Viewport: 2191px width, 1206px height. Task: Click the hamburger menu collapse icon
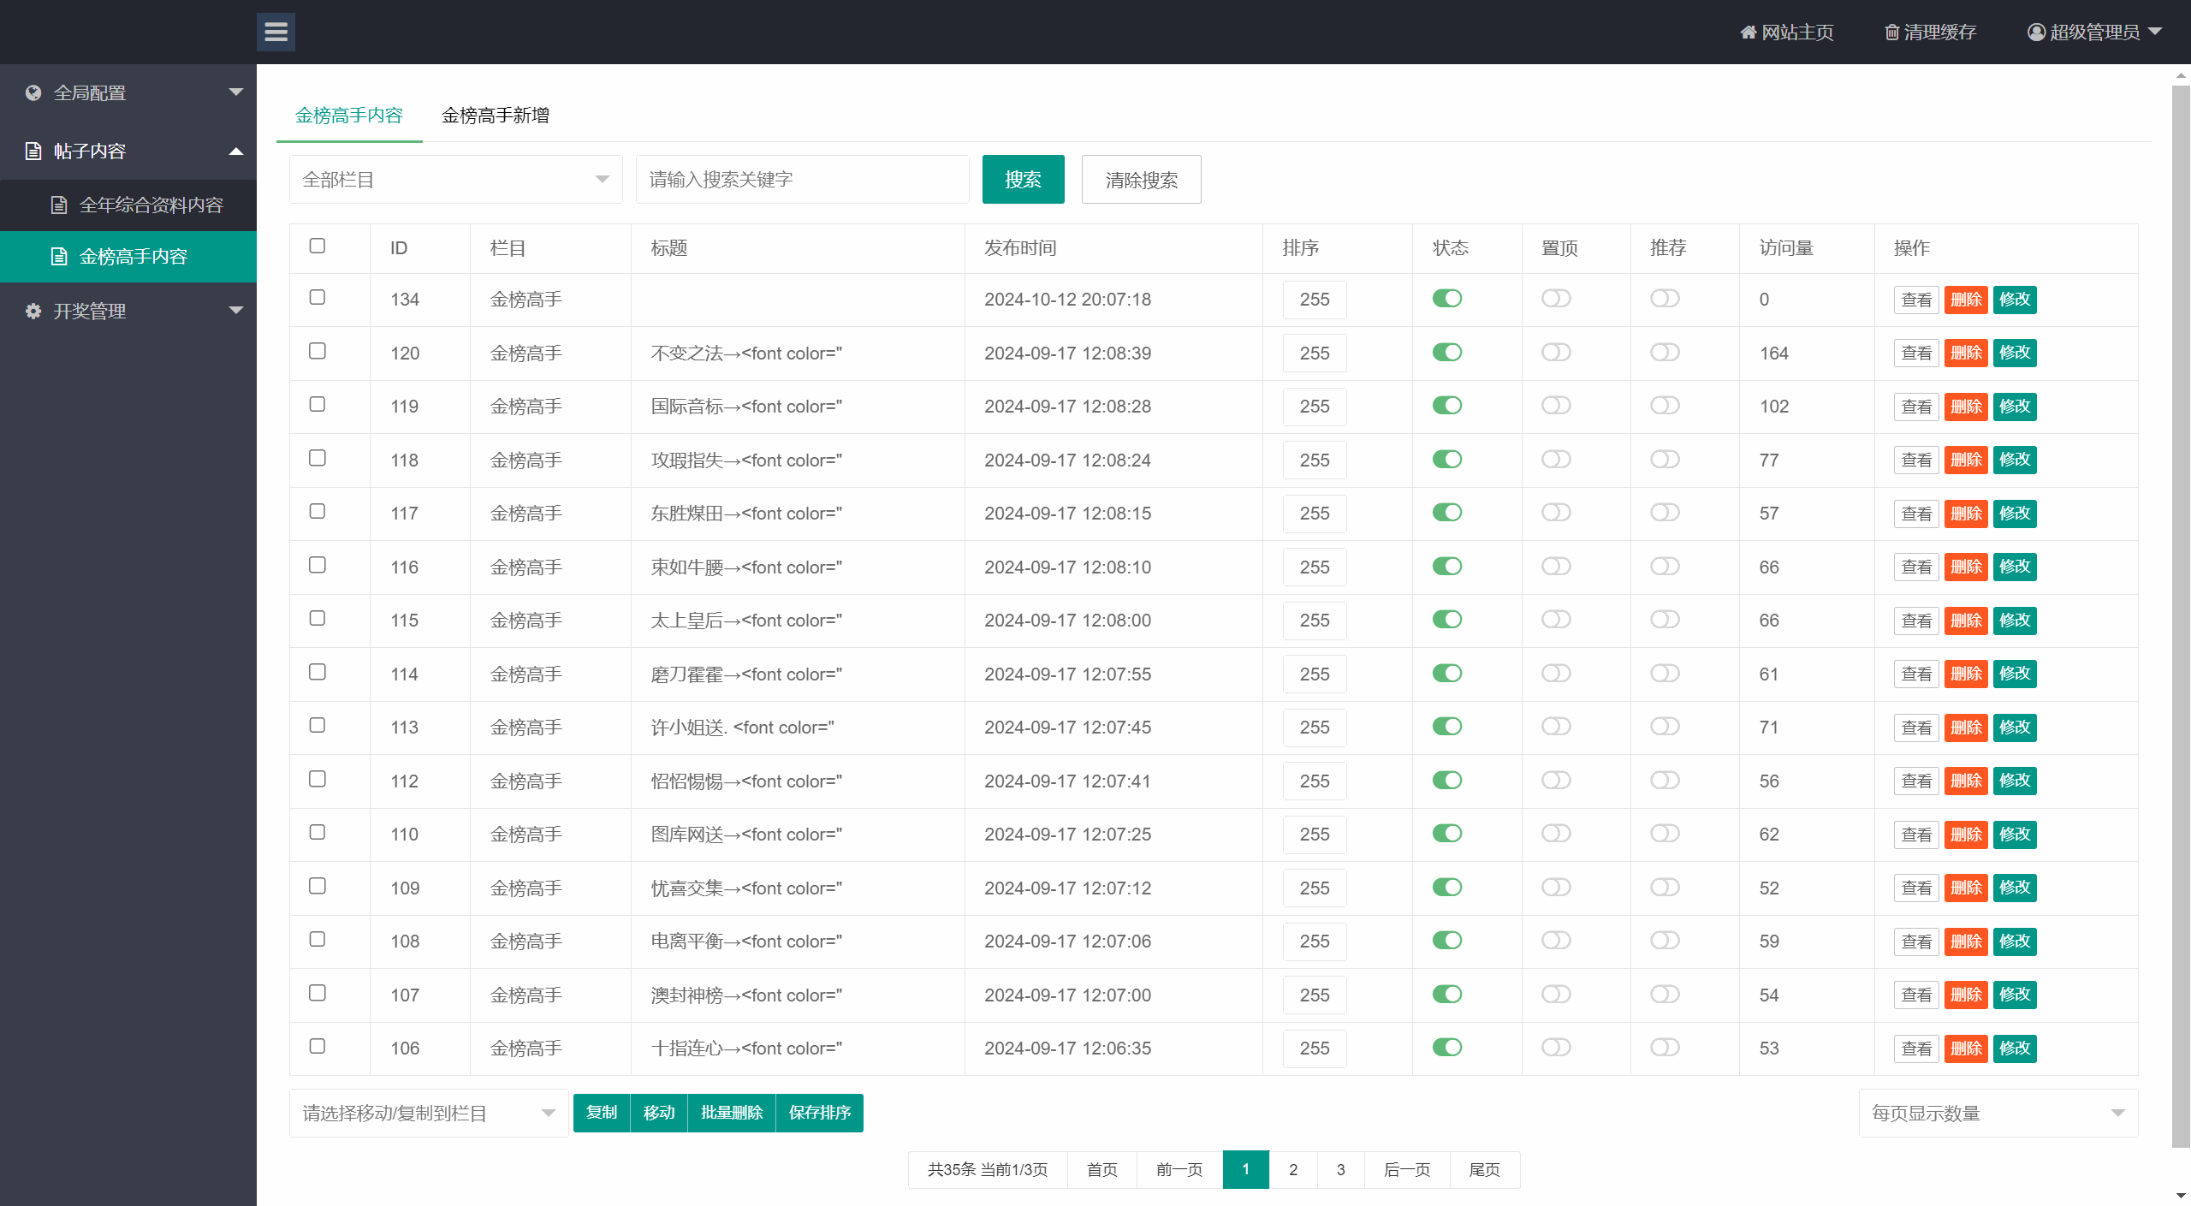276,32
